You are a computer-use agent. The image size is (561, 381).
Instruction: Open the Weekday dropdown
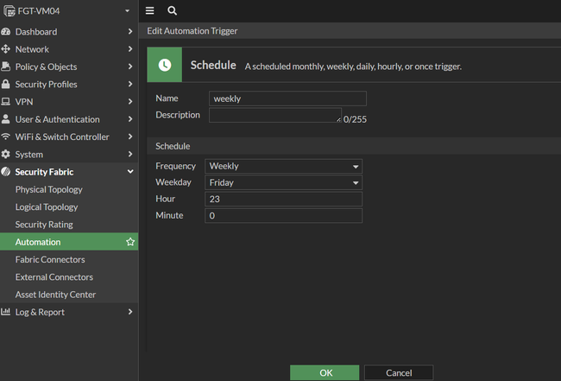[x=283, y=182]
